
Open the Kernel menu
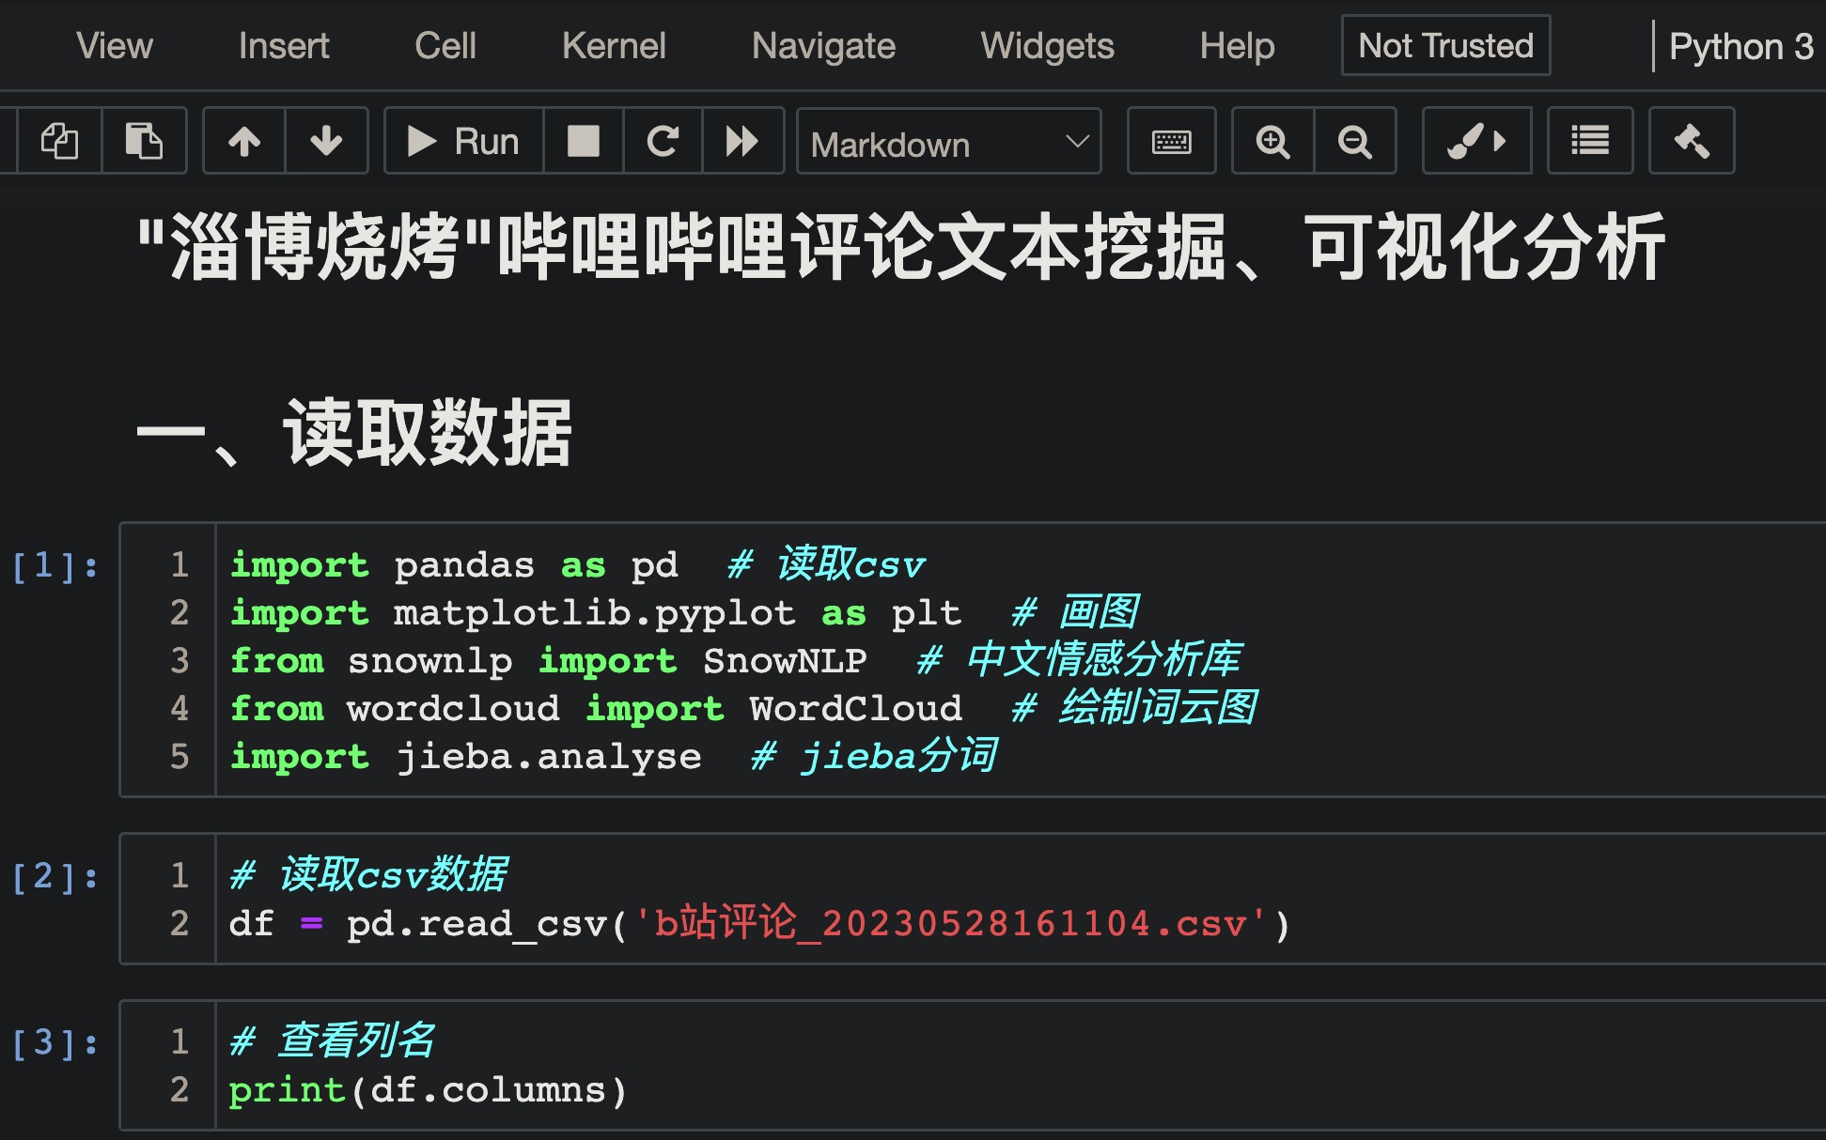[614, 45]
